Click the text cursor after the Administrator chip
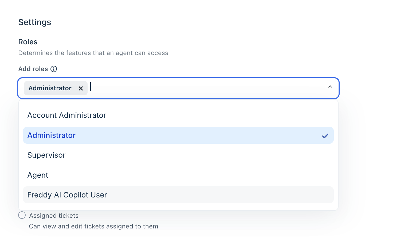416x241 pixels. [x=91, y=87]
